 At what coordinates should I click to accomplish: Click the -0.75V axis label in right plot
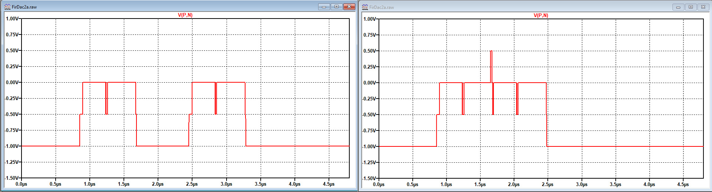pos(369,130)
